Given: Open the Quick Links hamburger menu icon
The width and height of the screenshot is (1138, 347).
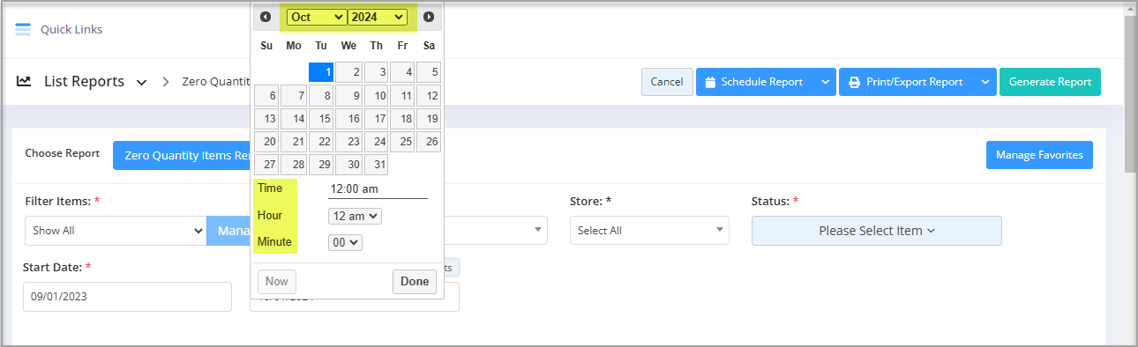Looking at the screenshot, I should click(23, 29).
